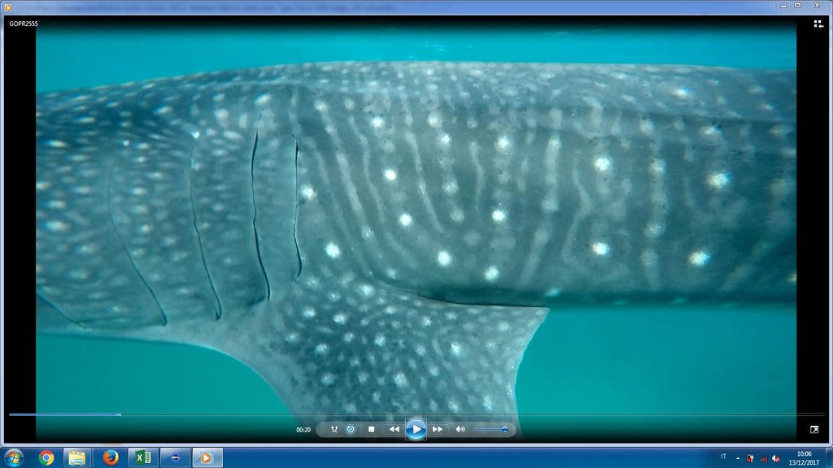Click the IT language indicator
The width and height of the screenshot is (833, 468).
723,457
